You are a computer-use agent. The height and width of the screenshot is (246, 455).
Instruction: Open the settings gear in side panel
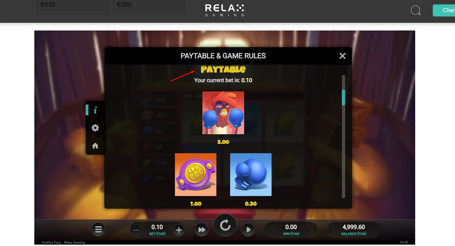(95, 128)
